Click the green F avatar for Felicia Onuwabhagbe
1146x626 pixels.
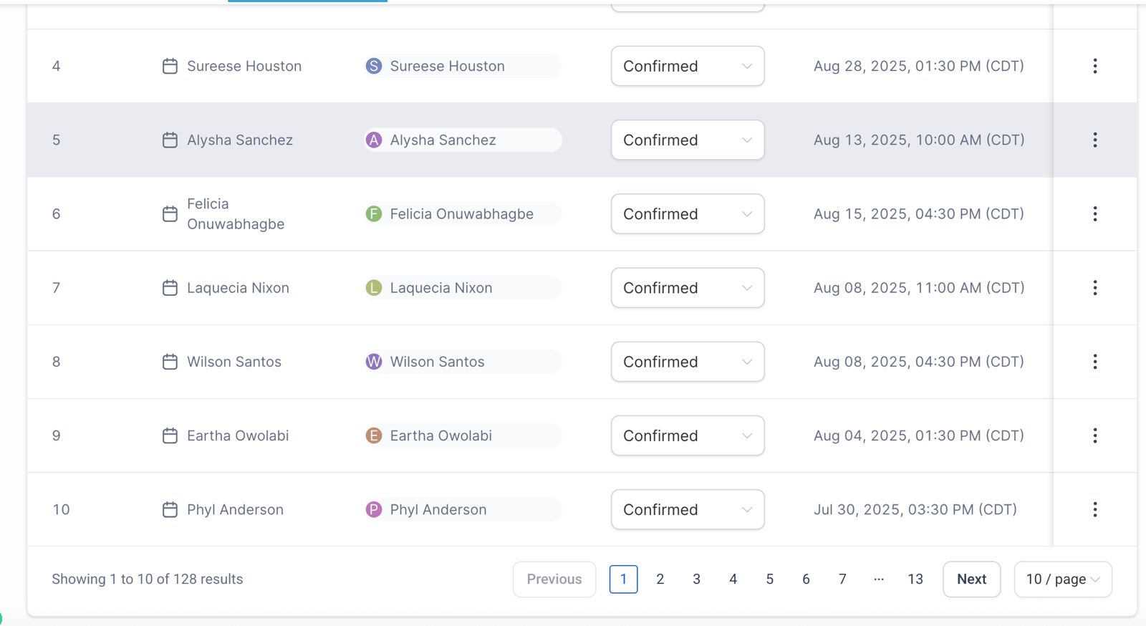tap(374, 213)
